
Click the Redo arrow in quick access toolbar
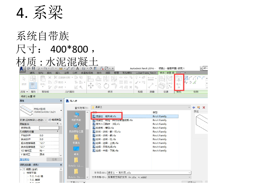(52, 68)
